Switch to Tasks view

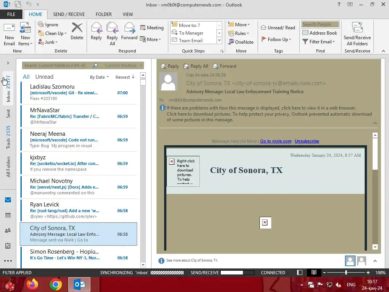8,246
